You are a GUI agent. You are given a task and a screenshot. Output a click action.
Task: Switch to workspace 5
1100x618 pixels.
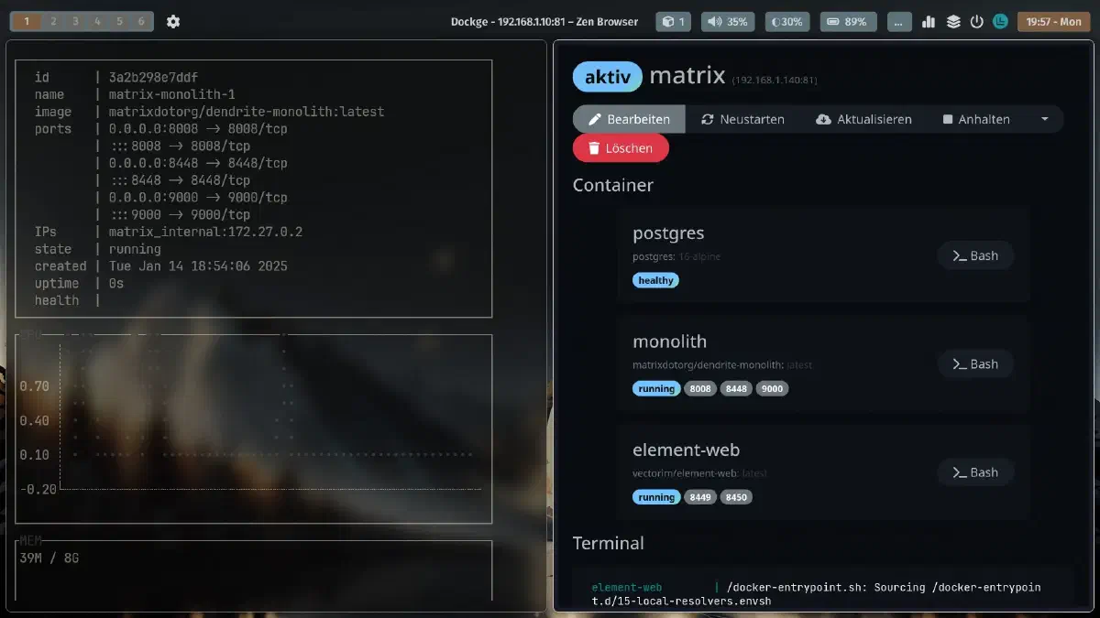click(119, 21)
